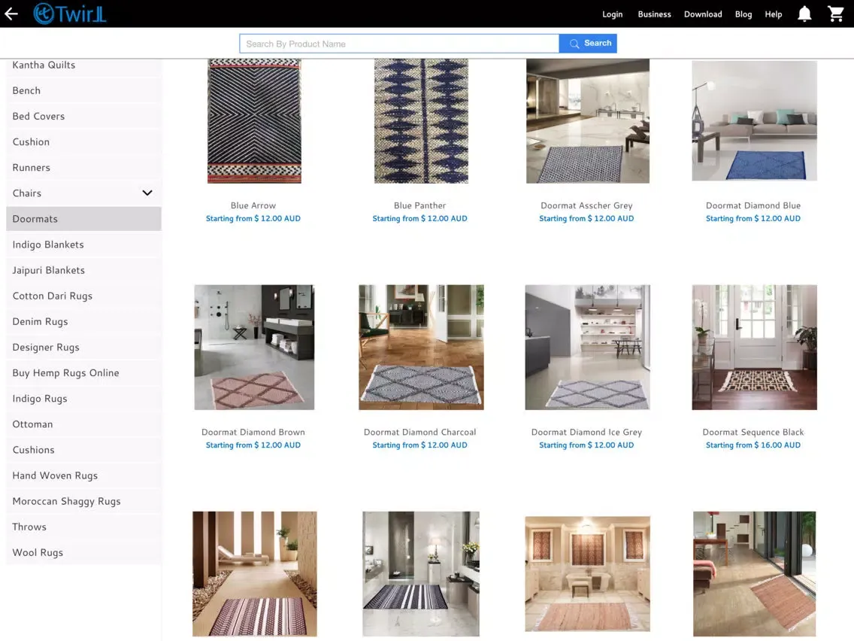Select the Doormats category
The width and height of the screenshot is (854, 641).
[x=84, y=219]
